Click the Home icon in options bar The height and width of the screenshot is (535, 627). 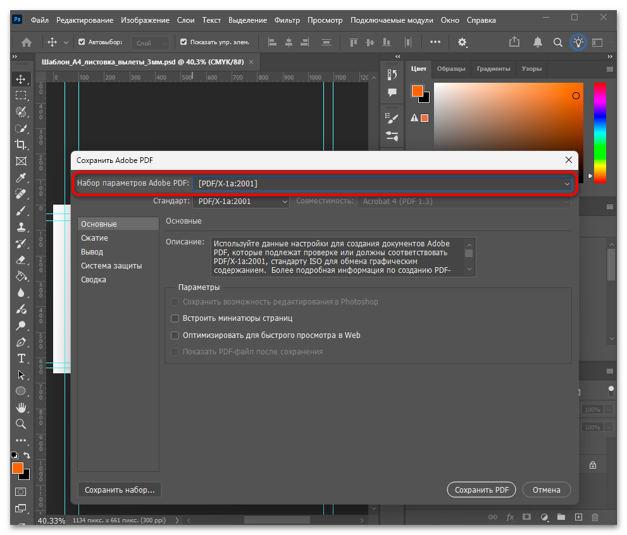(27, 42)
